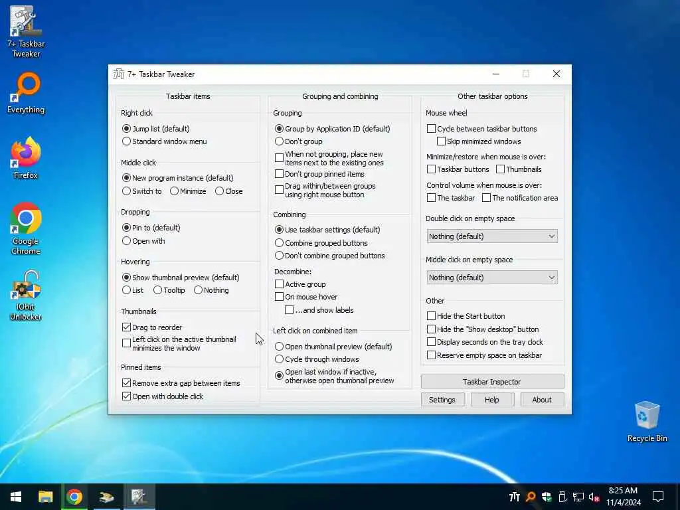The height and width of the screenshot is (510, 680).
Task: Click the 7+ Taskbar Tweaker title bar icon
Action: [x=118, y=74]
